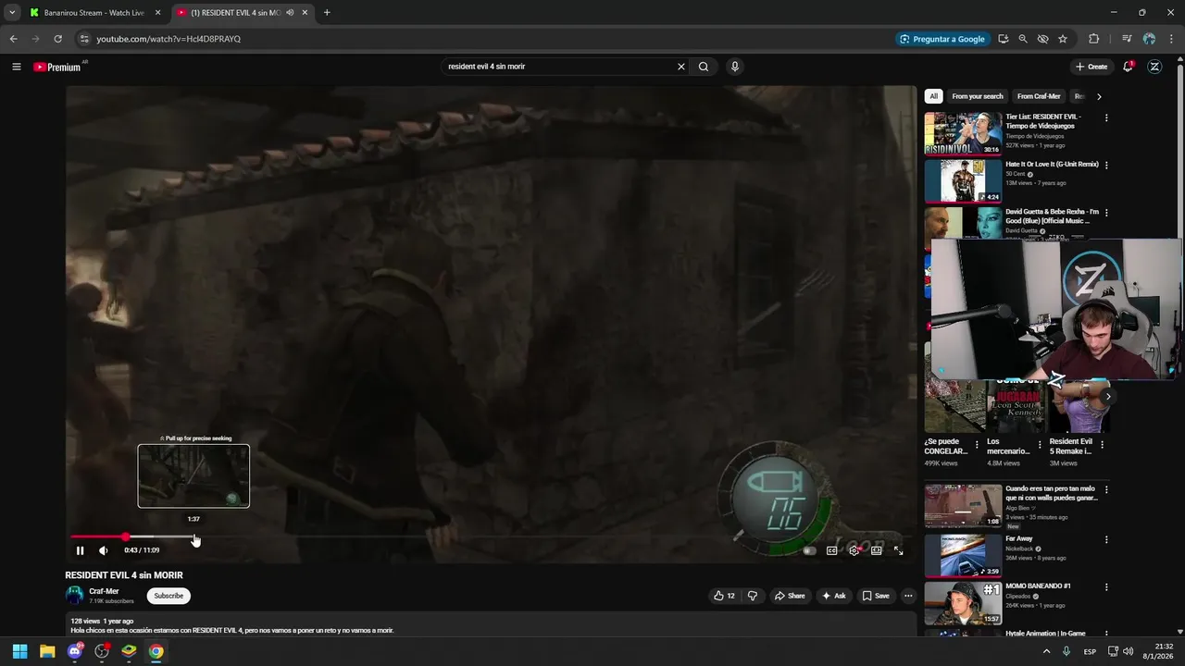The image size is (1185, 666).
Task: Open Craf-Mer channel name link
Action: pos(104,591)
